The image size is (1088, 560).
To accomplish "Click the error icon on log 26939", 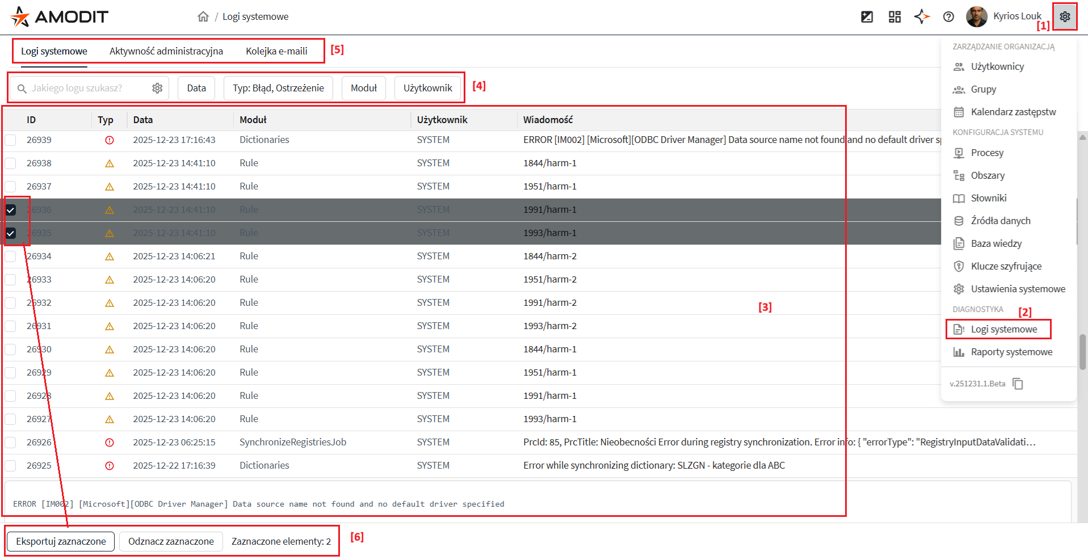I will (x=110, y=140).
